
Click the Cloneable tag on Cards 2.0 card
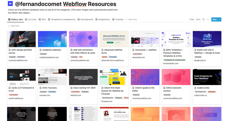[13, 95]
